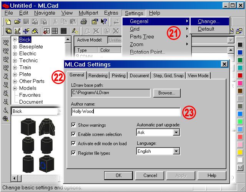This screenshot has width=246, height=192.
Task: Click the Copy toolbar icon
Action: point(64,22)
